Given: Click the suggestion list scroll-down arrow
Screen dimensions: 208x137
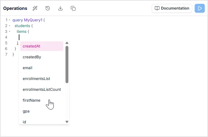Looking at the screenshot, I should (67, 122).
